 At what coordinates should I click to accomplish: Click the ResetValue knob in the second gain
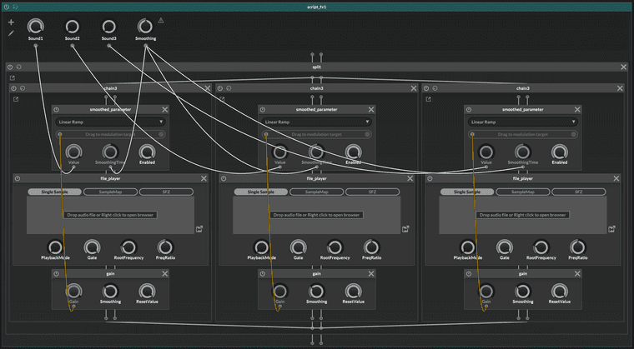354,292
